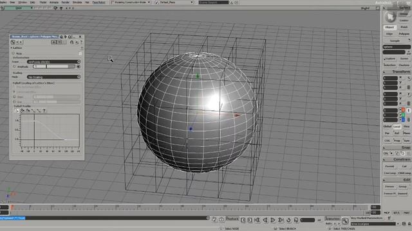412x231 pixels.
Task: Adjust the Amplitude slider
Action: coord(54,67)
